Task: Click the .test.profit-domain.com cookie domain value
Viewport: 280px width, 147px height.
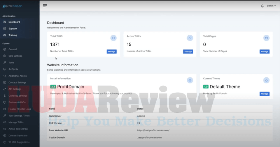Action: point(149,138)
